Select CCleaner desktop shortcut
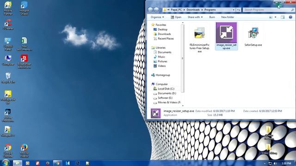This screenshot has width=296, height=166. click(8, 24)
